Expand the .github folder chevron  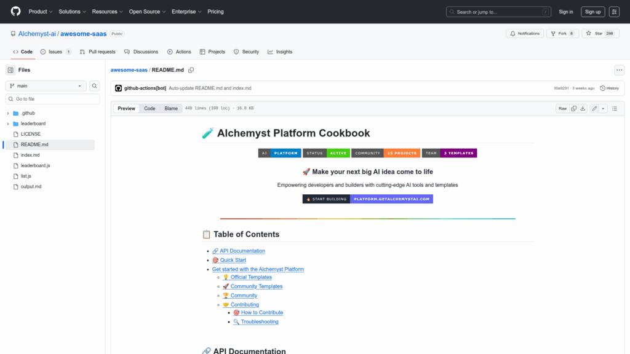click(x=8, y=113)
